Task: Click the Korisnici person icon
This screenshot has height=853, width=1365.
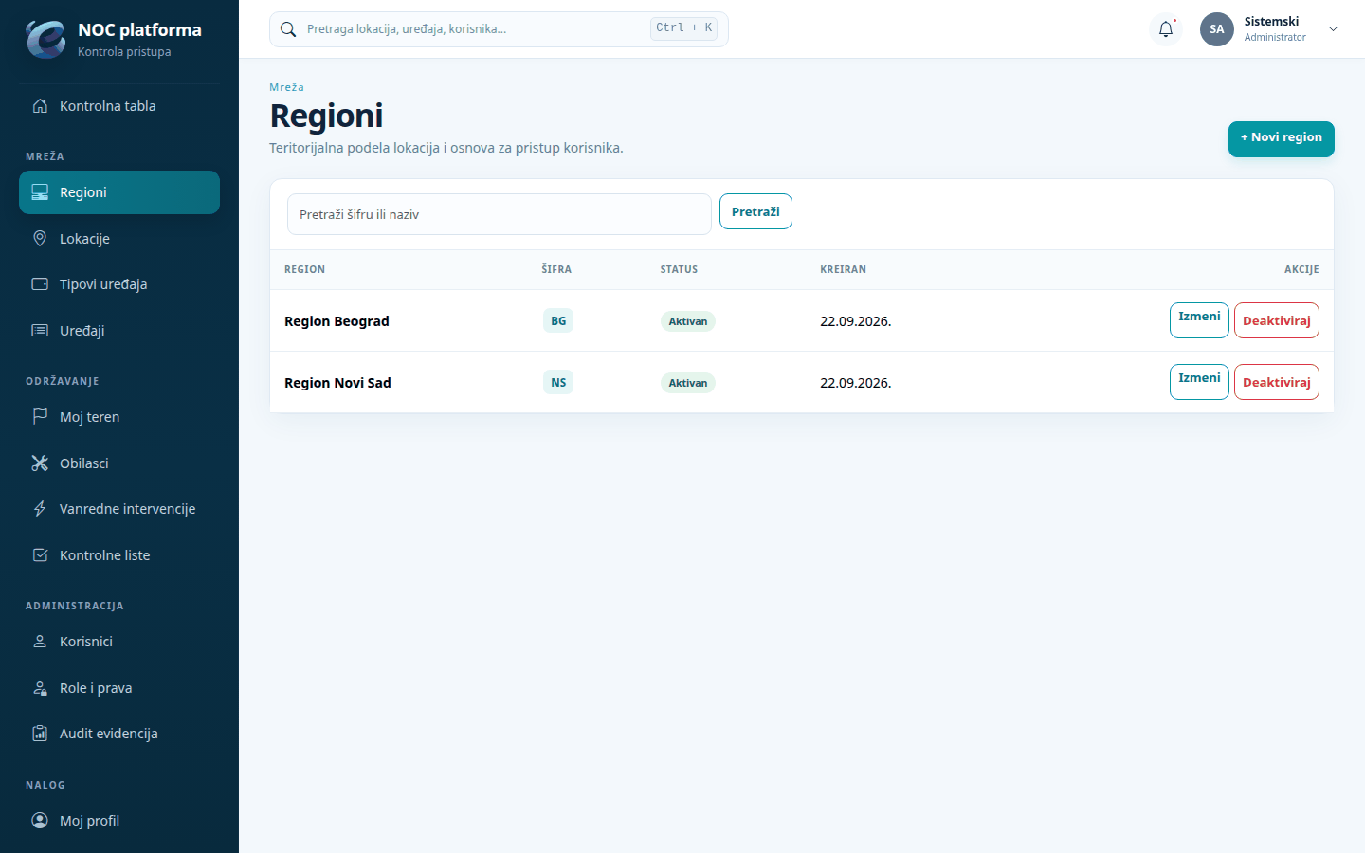Action: (x=40, y=642)
